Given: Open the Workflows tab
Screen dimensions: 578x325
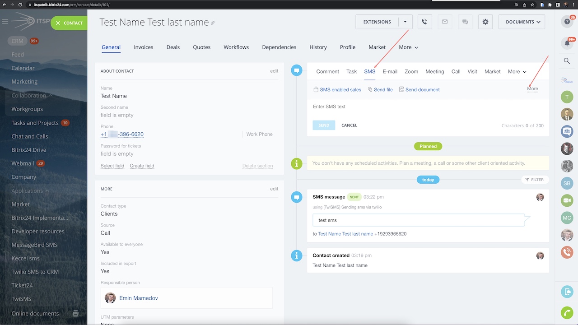Looking at the screenshot, I should point(236,47).
